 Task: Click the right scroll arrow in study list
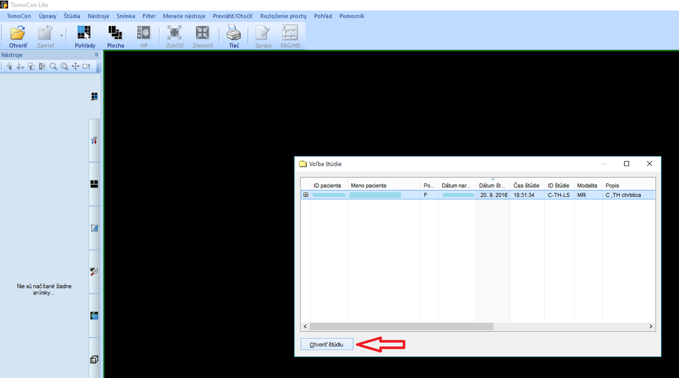coord(651,326)
